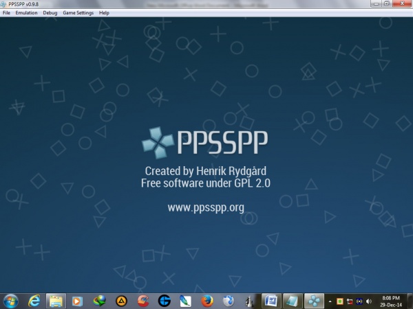
Task: Open the blue feather taskbar icon
Action: (186, 301)
